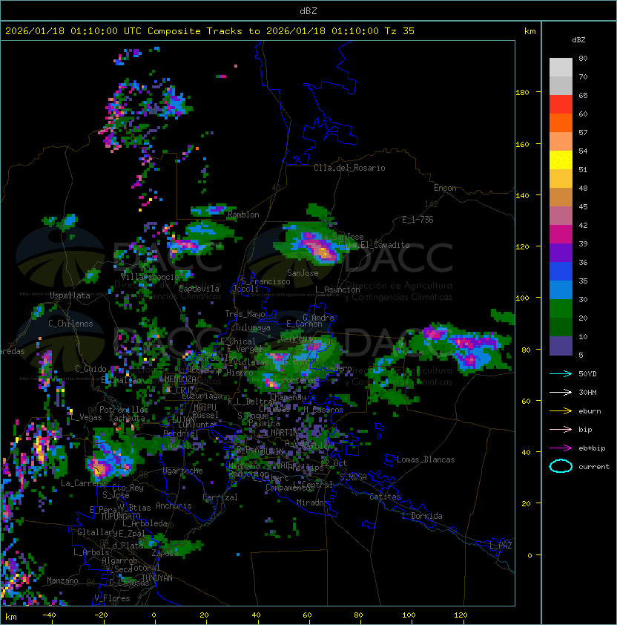Image resolution: width=617 pixels, height=625 pixels.
Task: Click the 'S_Francisco' map label
Action: click(x=265, y=281)
